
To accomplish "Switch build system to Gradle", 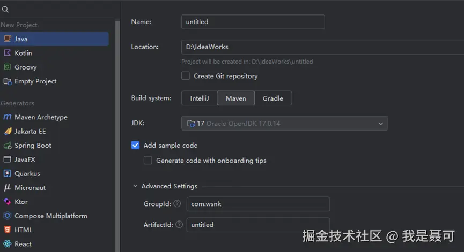I will coord(272,98).
